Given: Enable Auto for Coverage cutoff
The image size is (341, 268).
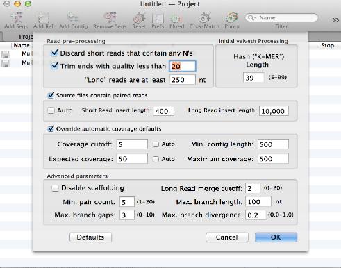Looking at the screenshot, I should pos(156,144).
